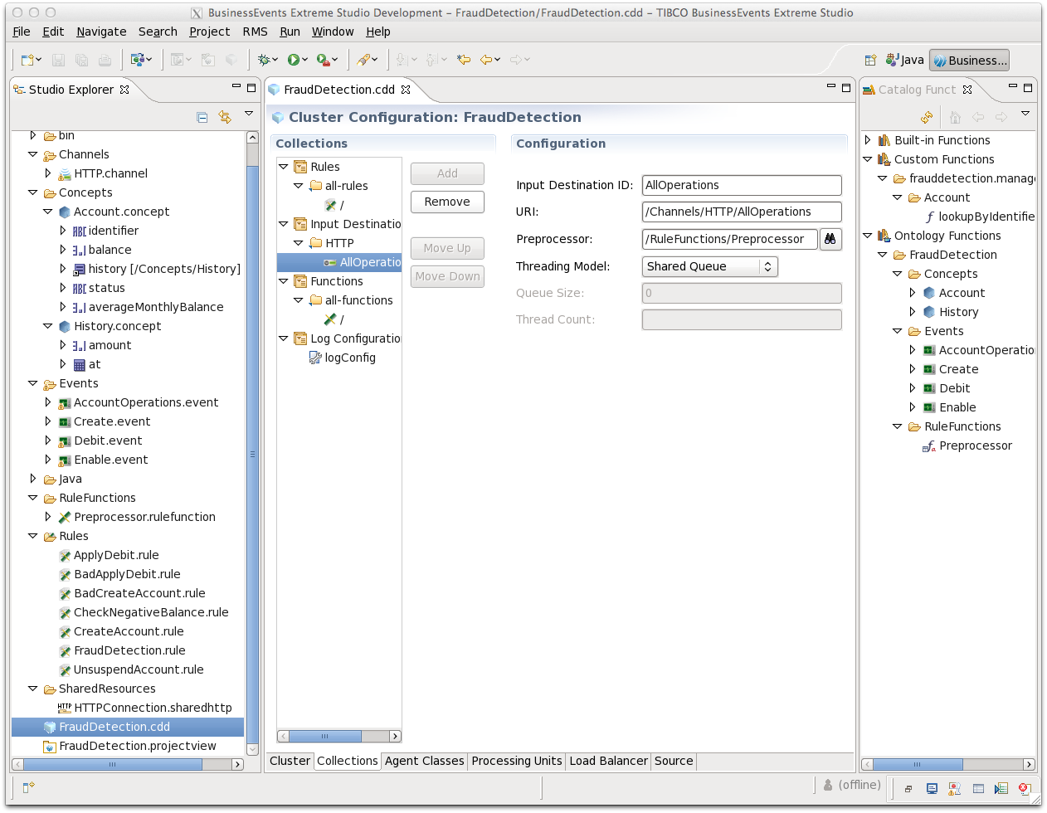The width and height of the screenshot is (1047, 813).
Task: Click the Studio Explorer horizontal scrollbar
Action: (128, 764)
